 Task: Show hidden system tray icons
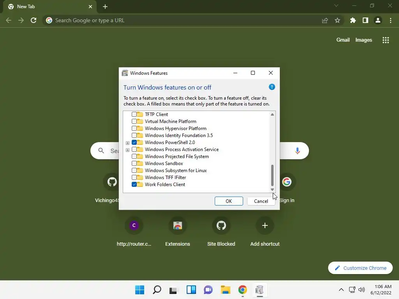tap(341, 290)
